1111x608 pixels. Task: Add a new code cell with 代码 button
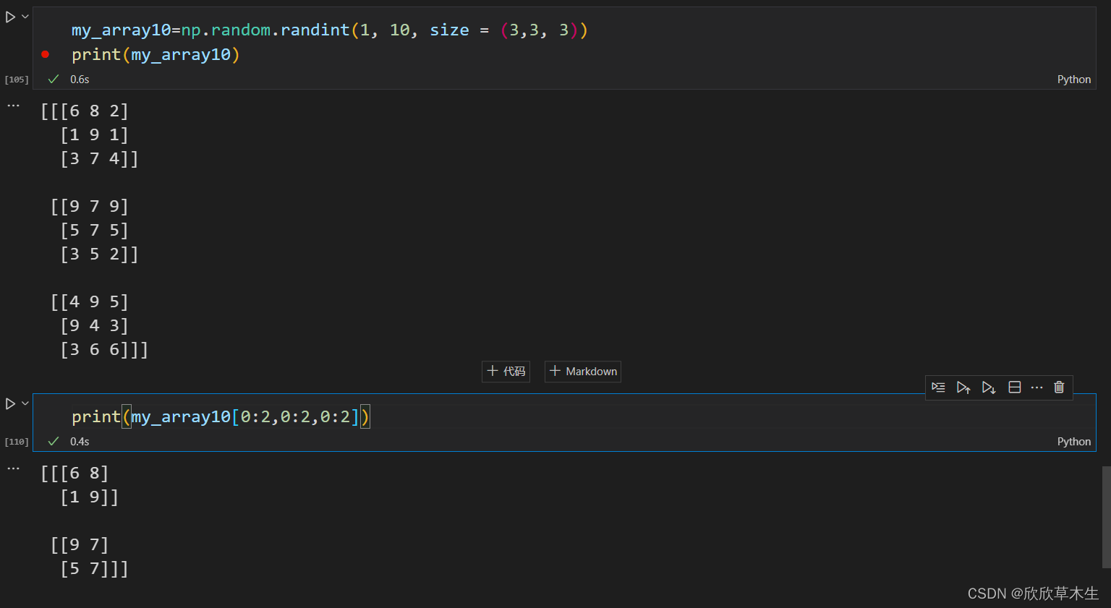pyautogui.click(x=506, y=371)
